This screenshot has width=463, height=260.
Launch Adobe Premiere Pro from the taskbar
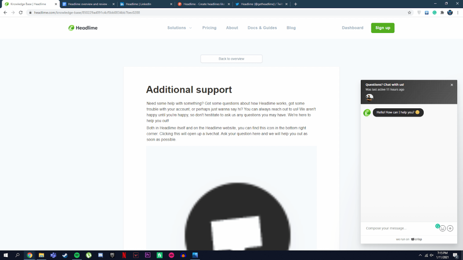[148, 255]
